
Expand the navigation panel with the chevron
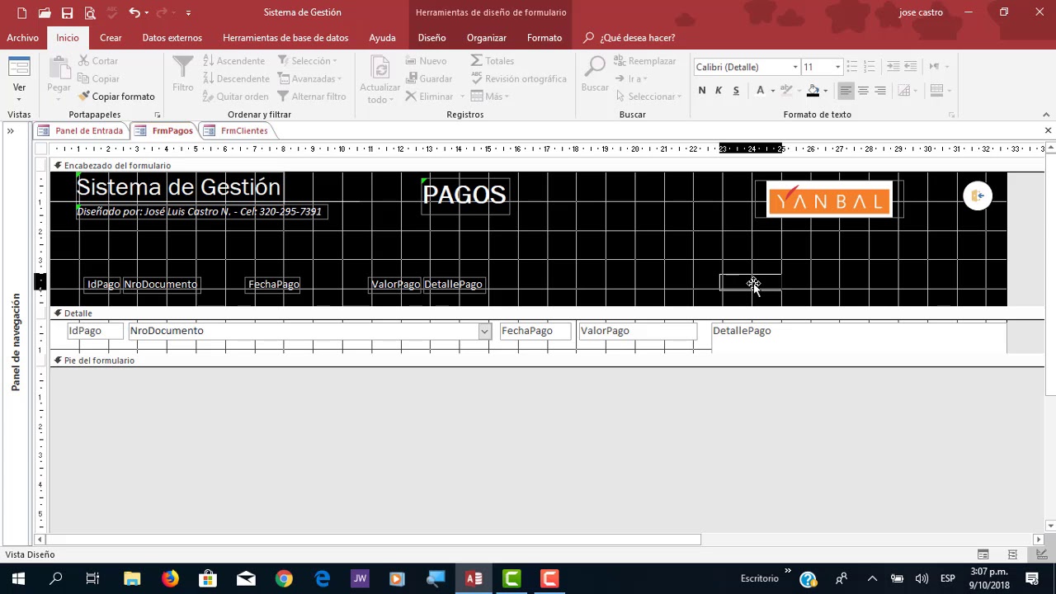pyautogui.click(x=11, y=131)
